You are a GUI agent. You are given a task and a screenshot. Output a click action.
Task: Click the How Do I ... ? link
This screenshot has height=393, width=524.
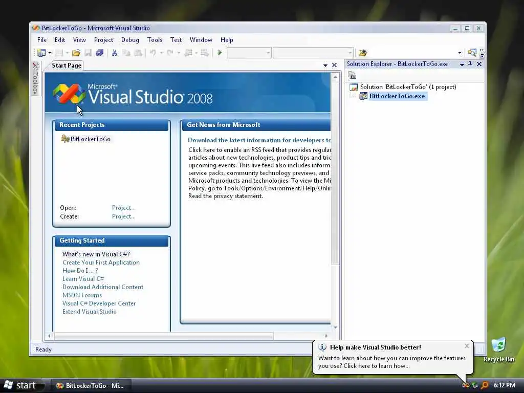click(80, 270)
